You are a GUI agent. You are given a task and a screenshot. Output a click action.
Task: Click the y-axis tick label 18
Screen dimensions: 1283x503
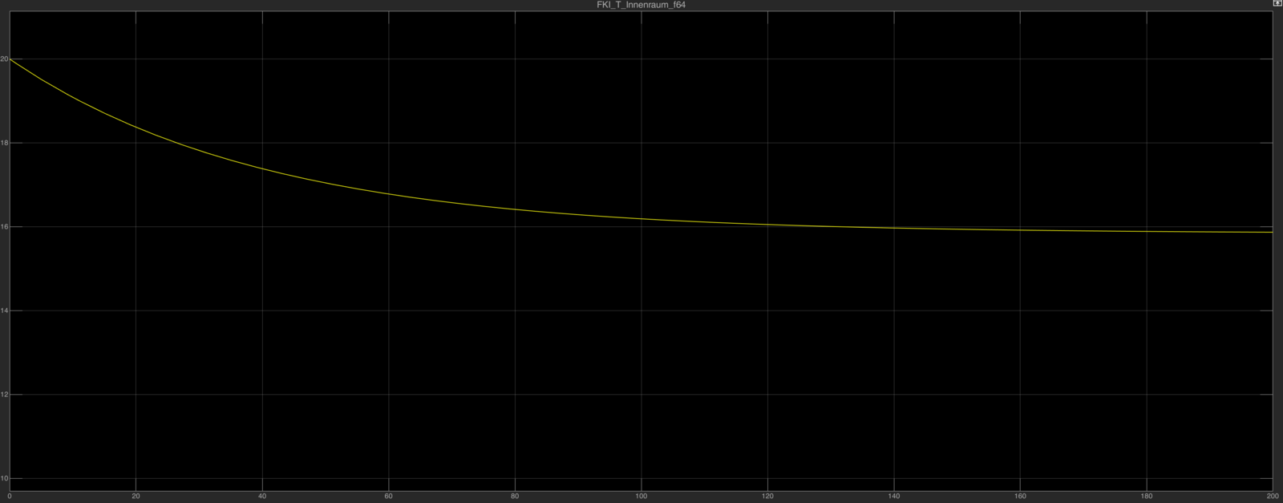pyautogui.click(x=4, y=143)
